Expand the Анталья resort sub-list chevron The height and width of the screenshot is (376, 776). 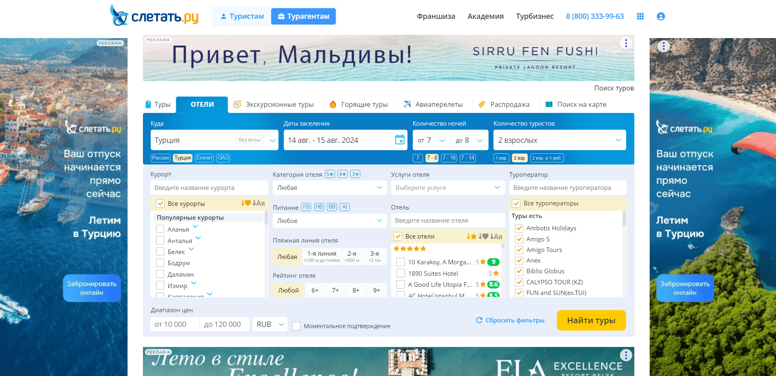click(198, 238)
